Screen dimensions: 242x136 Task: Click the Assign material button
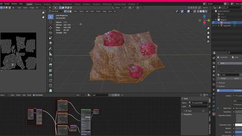coord(223,78)
